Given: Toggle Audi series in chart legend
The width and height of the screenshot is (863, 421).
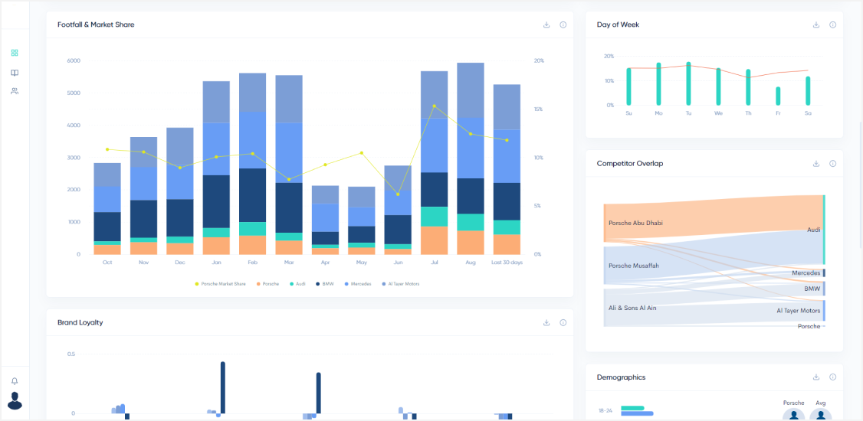Looking at the screenshot, I should [297, 284].
